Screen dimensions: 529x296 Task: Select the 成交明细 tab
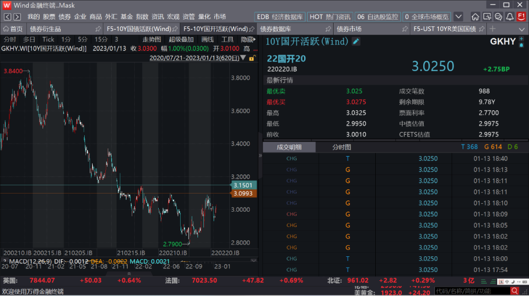pyautogui.click(x=289, y=147)
